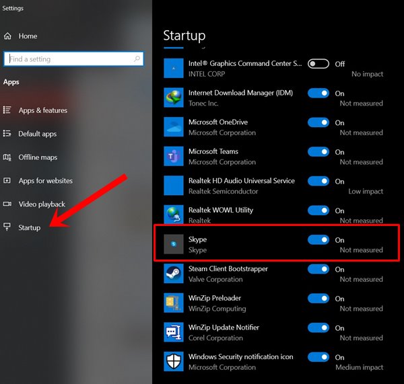Disable Windows Security notification icon toggle
The height and width of the screenshot is (384, 404).
coord(318,357)
